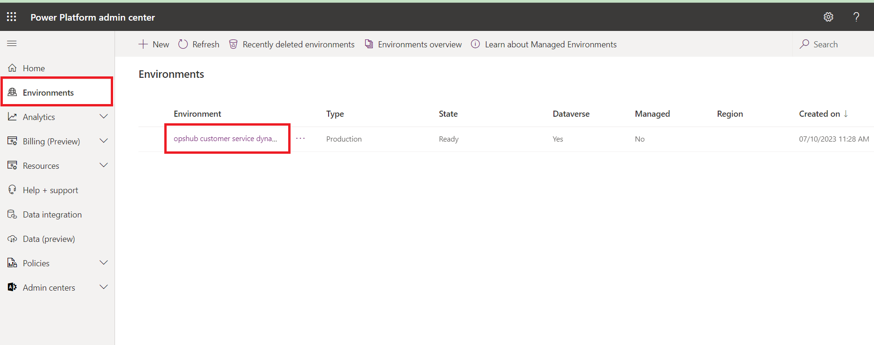This screenshot has width=874, height=345.
Task: Open the opshub customer service environment
Action: [x=225, y=139]
